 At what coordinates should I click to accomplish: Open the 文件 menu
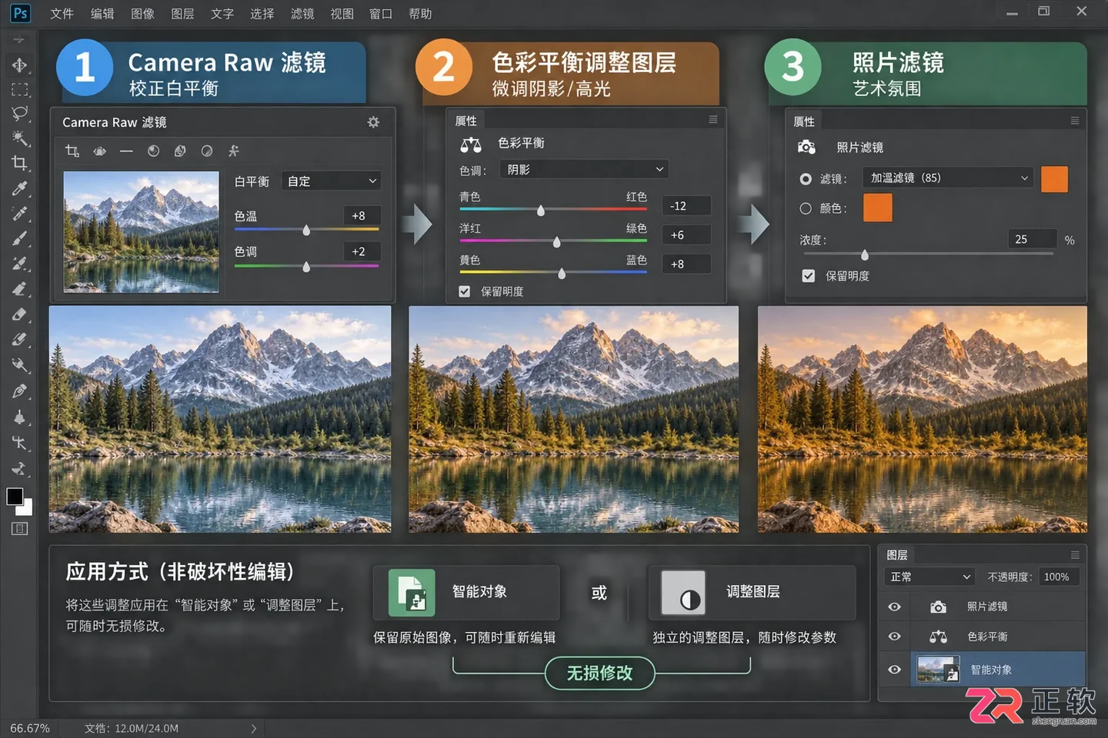click(x=62, y=14)
